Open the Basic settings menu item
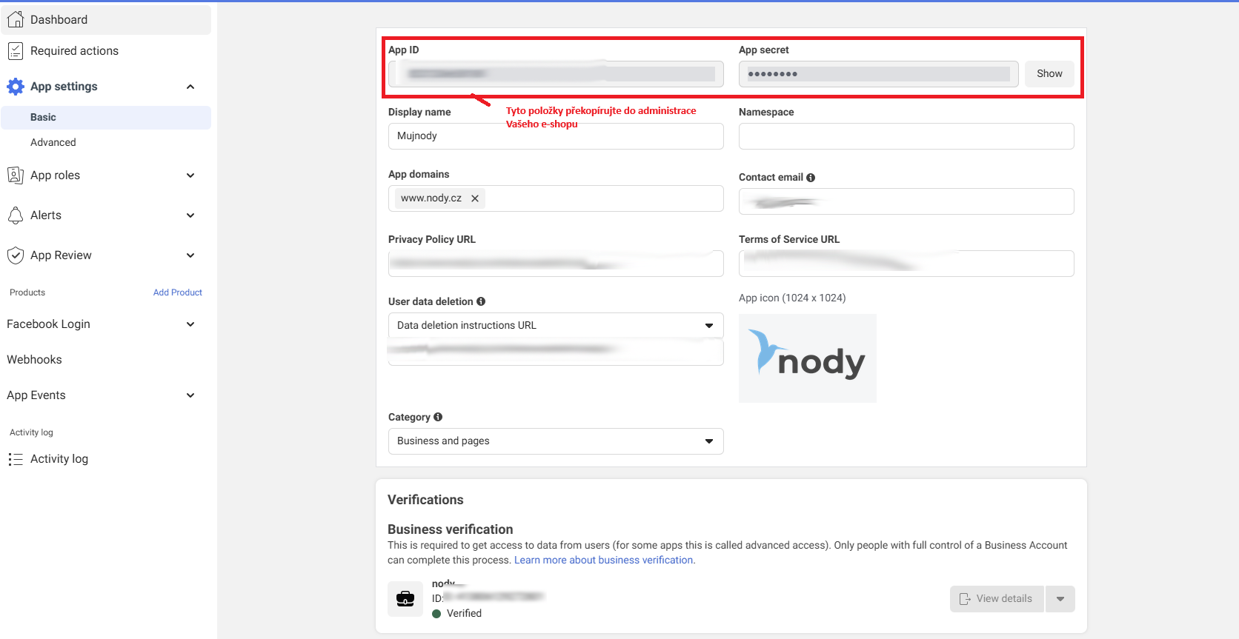The height and width of the screenshot is (639, 1239). 106,118
